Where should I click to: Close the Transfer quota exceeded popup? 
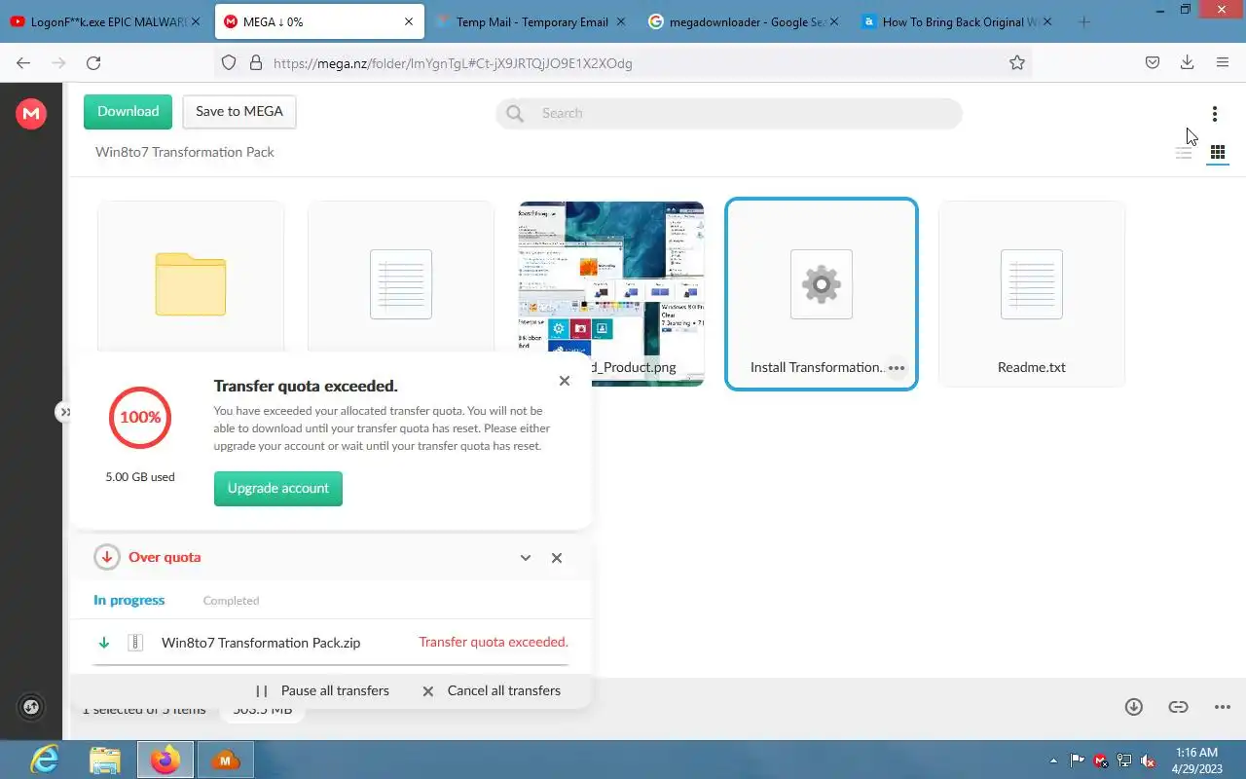click(565, 381)
